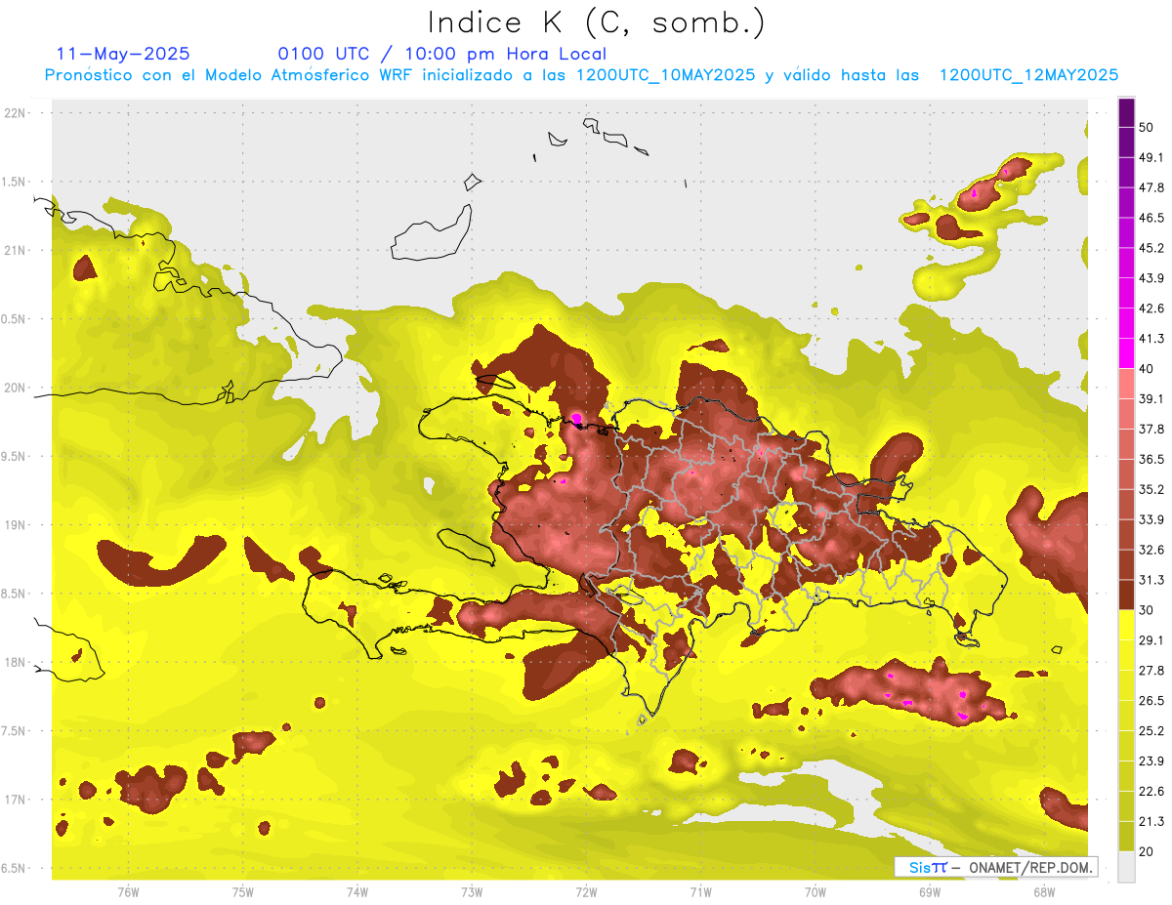Click the latitude axis label "22N"
This screenshot has width=1172, height=905.
tap(15, 113)
